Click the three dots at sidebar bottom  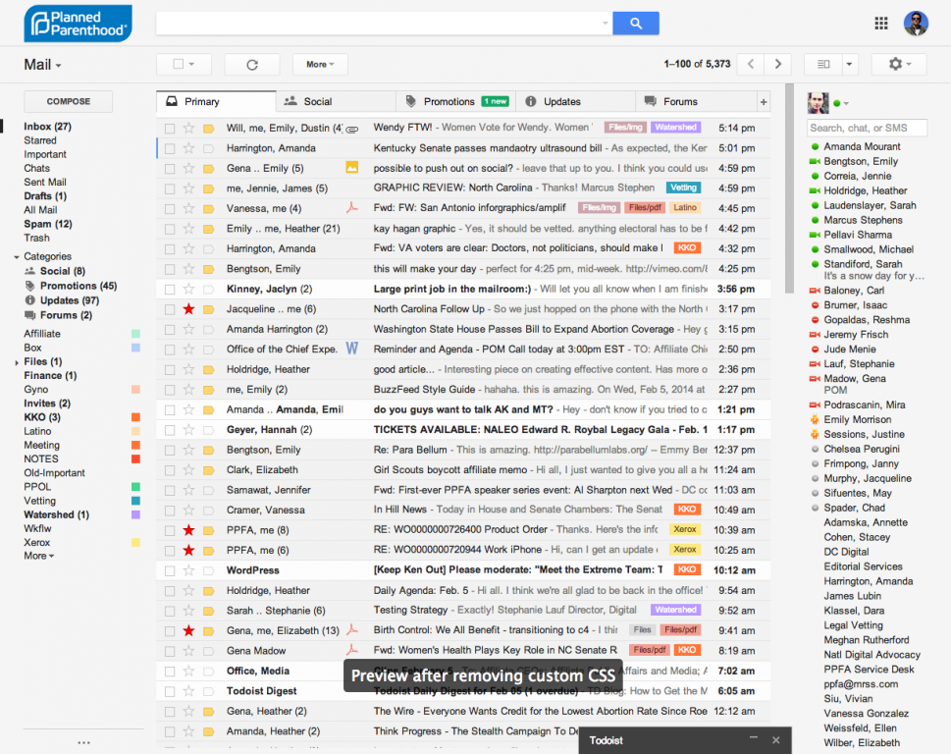tap(83, 742)
